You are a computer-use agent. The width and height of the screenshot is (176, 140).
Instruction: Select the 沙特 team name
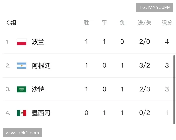click(38, 89)
